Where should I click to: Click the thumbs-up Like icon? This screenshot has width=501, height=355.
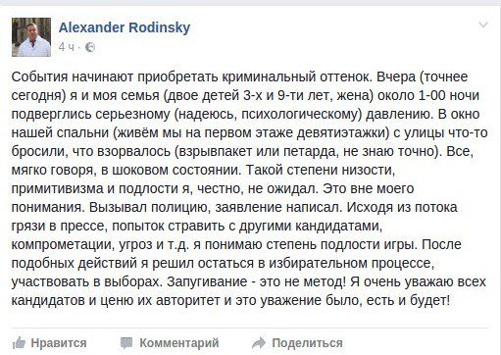tap(19, 343)
